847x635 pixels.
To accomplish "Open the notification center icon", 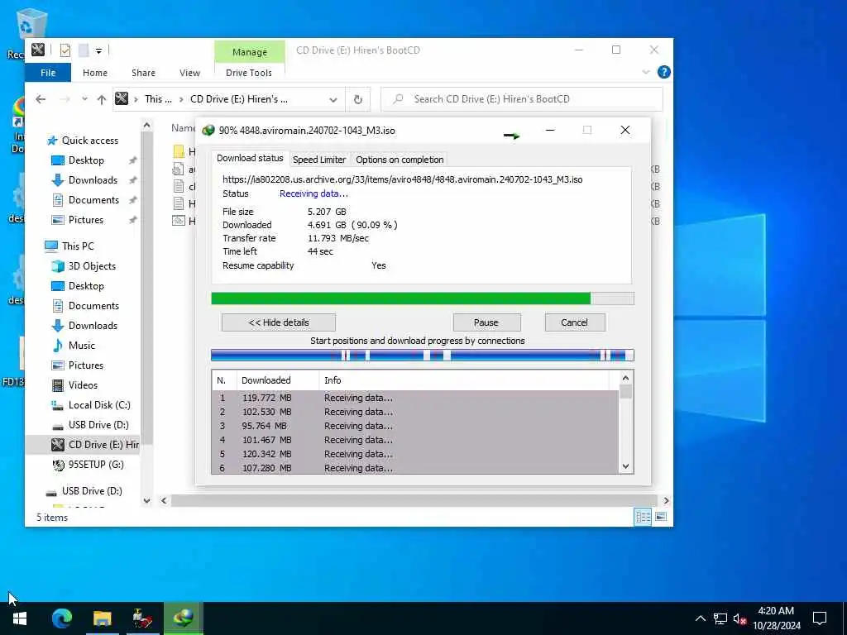I will pyautogui.click(x=820, y=618).
